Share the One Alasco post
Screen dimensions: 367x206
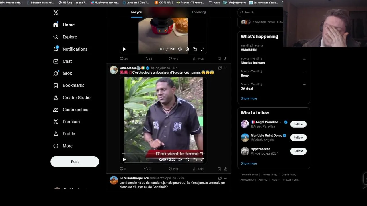[x=225, y=169]
